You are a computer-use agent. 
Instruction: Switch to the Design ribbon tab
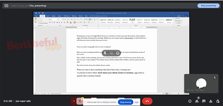pyautogui.click(x=54, y=16)
